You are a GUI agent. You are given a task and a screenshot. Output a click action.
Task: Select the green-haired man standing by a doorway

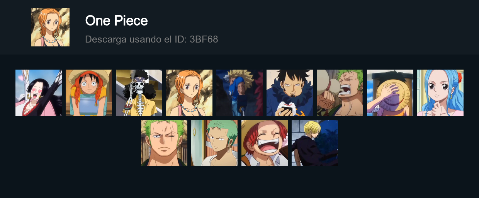[214, 143]
